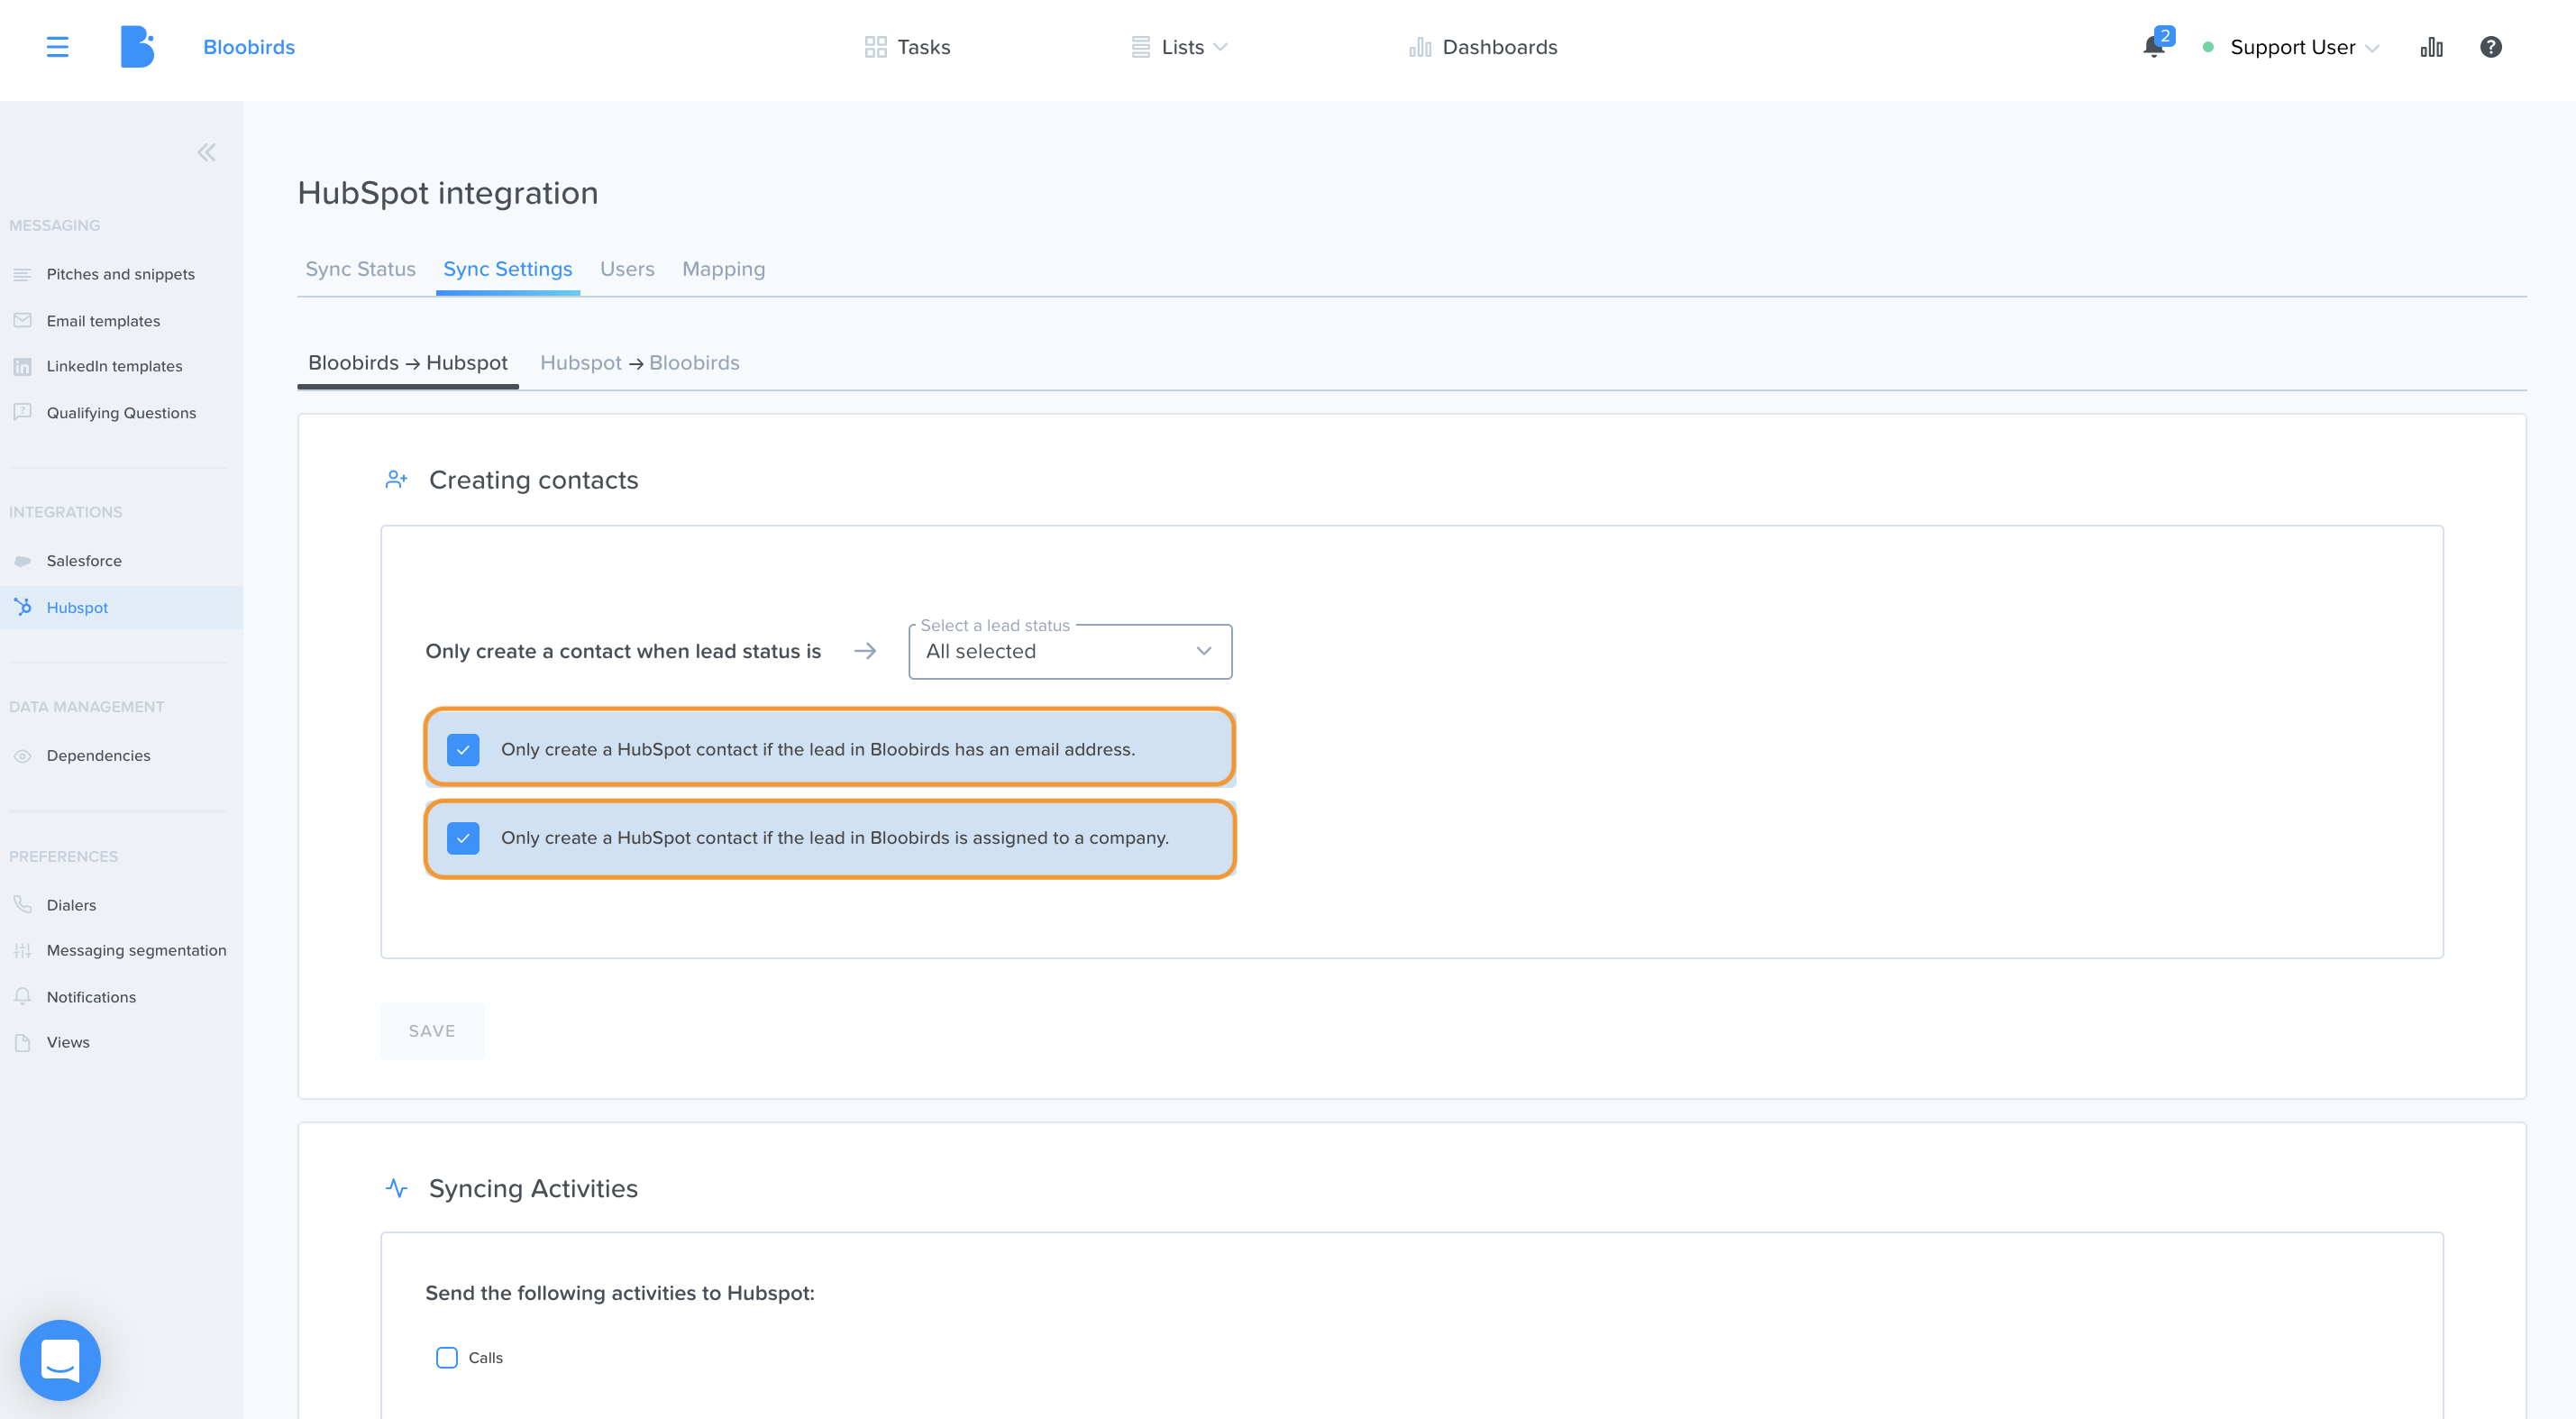The height and width of the screenshot is (1419, 2576).
Task: Open the Select a lead status dropdown
Action: tap(1070, 651)
